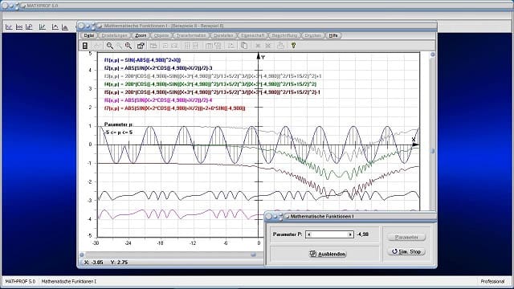Click vertical scrollbar middle handle right of plot
The image size is (514, 289).
click(432, 151)
